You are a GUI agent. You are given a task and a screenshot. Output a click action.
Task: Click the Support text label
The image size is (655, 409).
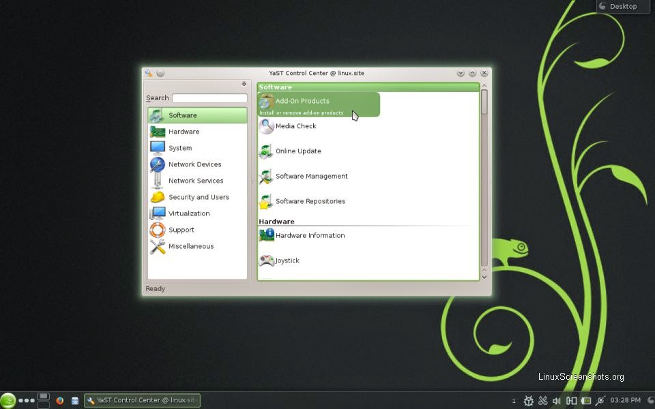[181, 230]
